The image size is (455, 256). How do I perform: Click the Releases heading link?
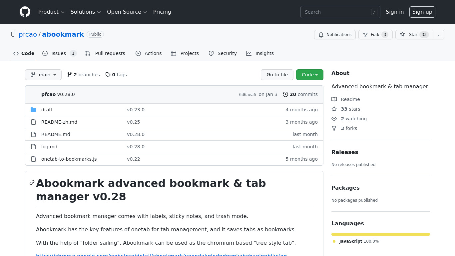[345, 152]
